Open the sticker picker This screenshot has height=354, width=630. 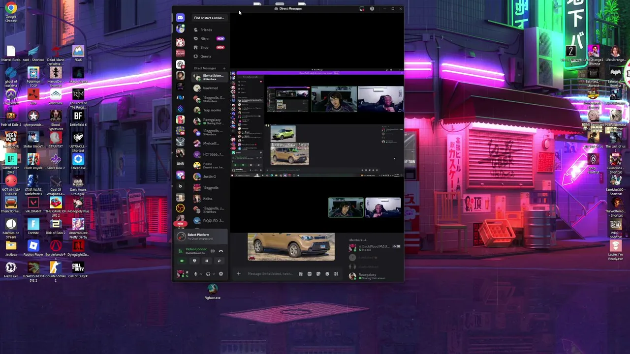[x=318, y=274]
